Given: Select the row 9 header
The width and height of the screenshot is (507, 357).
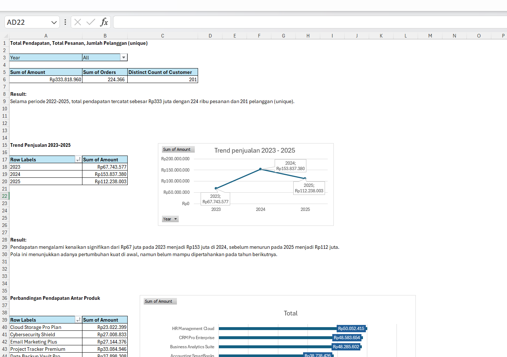Looking at the screenshot, I should [x=4, y=101].
